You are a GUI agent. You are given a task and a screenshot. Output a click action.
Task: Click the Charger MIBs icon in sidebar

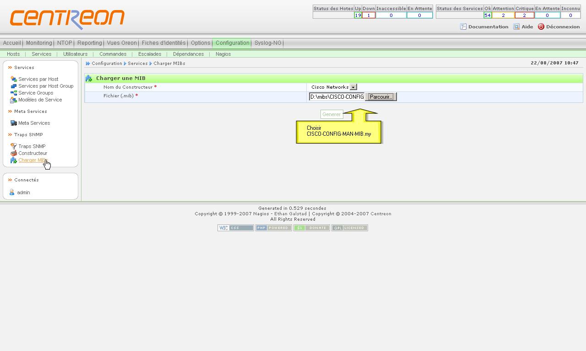[14, 160]
